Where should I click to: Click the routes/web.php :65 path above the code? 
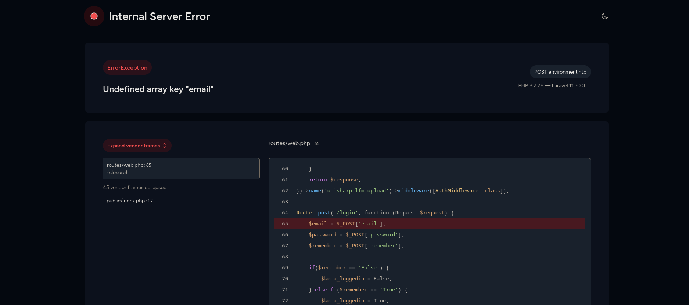pos(294,143)
